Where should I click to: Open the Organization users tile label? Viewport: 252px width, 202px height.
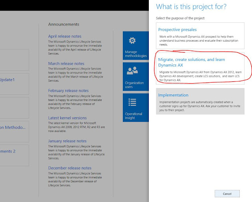(x=134, y=85)
